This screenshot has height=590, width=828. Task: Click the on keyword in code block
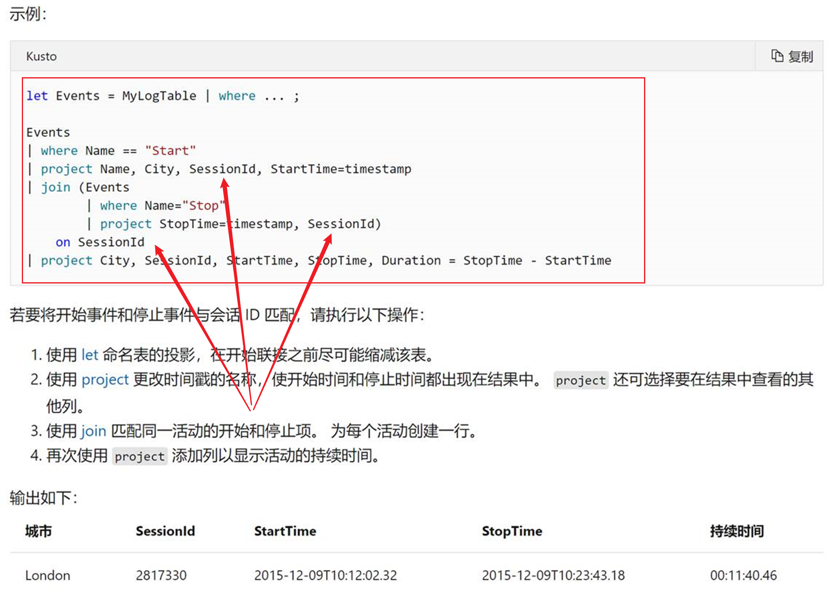tap(63, 242)
